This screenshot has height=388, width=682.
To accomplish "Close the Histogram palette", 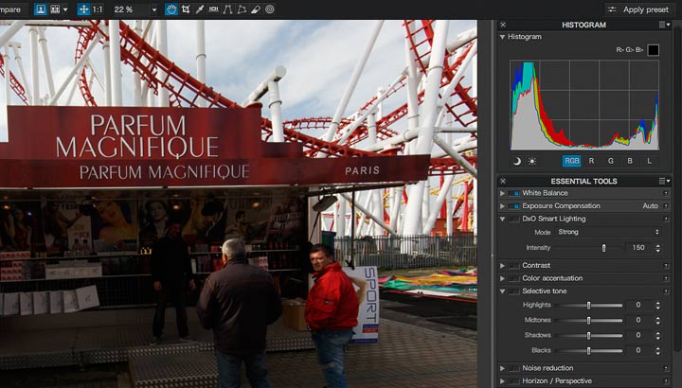I will pos(503,25).
